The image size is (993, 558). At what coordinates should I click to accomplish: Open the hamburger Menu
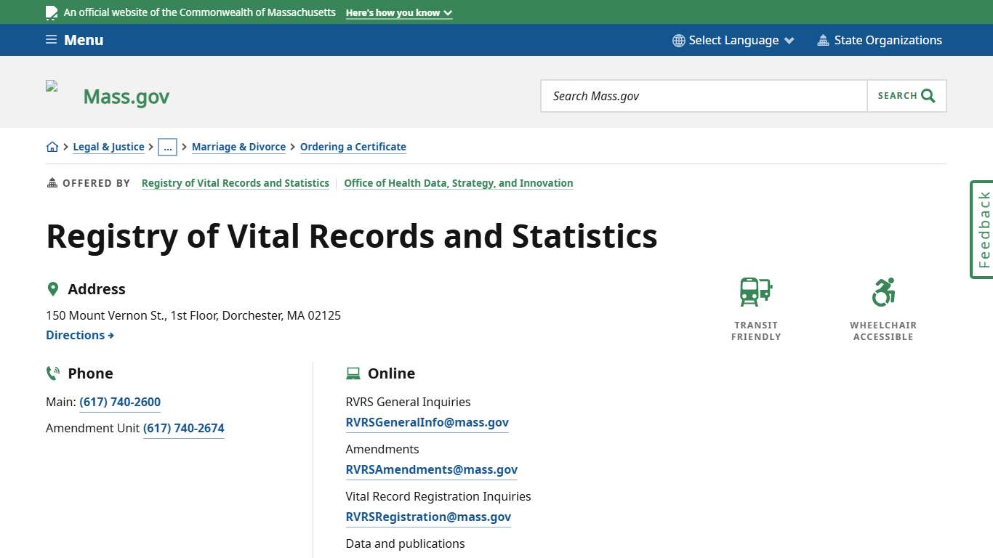73,40
